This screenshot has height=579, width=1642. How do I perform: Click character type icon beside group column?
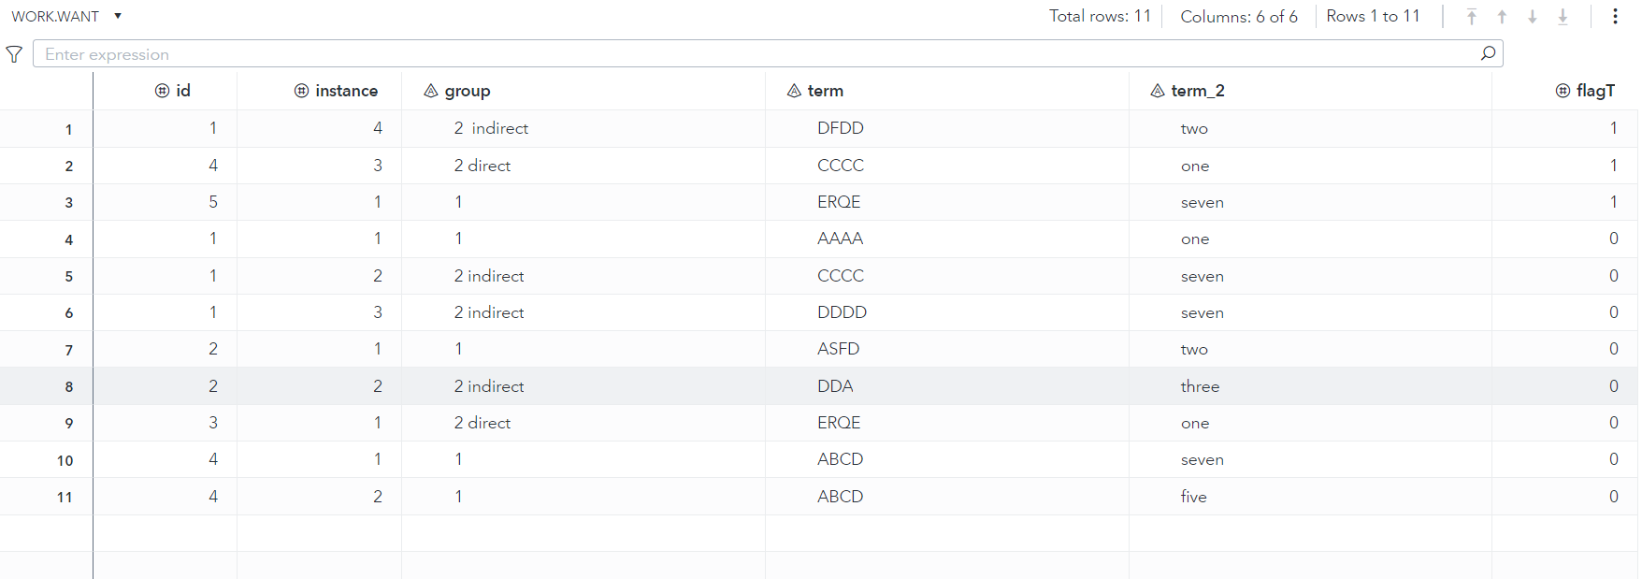tap(431, 91)
